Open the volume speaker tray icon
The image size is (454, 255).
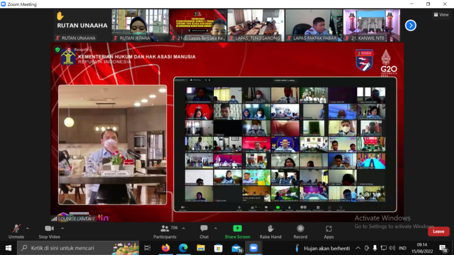[x=392, y=248]
